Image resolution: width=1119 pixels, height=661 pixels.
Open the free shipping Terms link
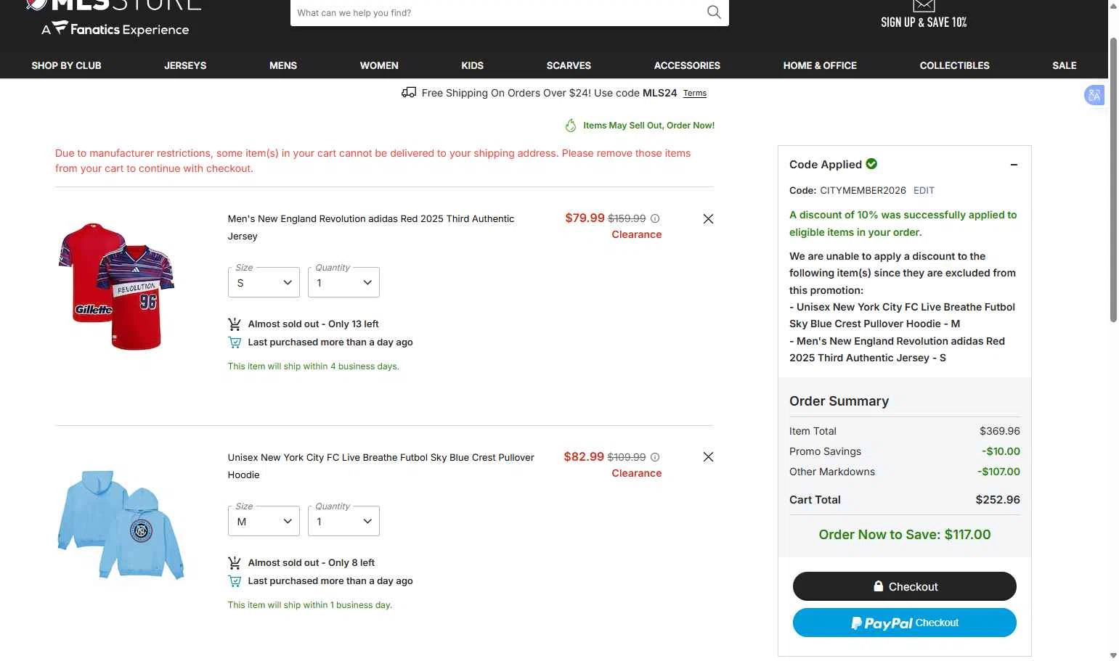[x=695, y=93]
